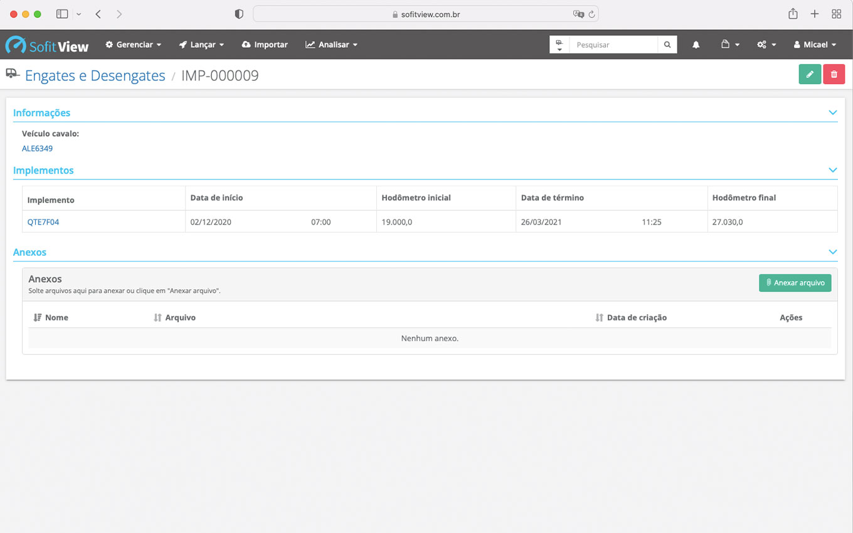Toggle the Safari sidebar
The image size is (853, 533).
point(62,14)
